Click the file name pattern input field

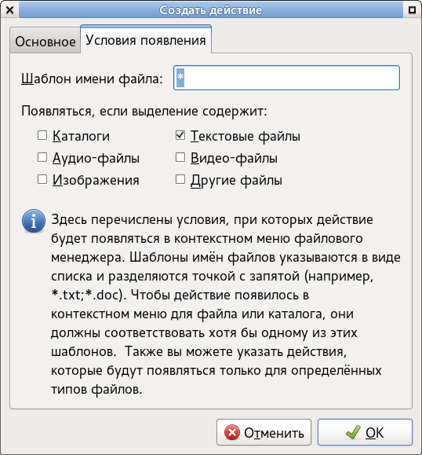click(x=286, y=78)
